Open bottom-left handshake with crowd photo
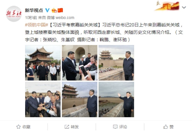The width and height of the screenshot is (192, 133). pyautogui.click(x=43, y=99)
